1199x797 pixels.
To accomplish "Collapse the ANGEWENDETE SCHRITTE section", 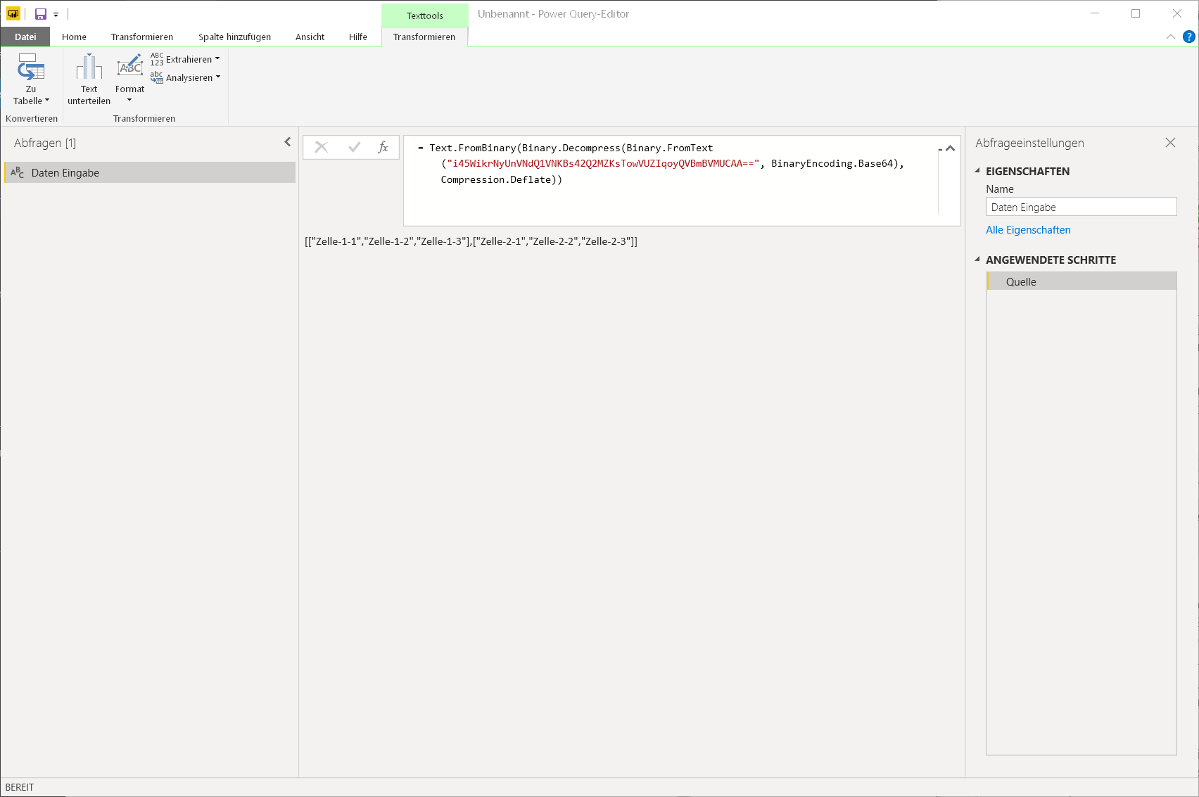I will [977, 260].
